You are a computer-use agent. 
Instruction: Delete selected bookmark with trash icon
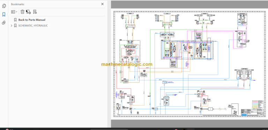(x=22, y=12)
